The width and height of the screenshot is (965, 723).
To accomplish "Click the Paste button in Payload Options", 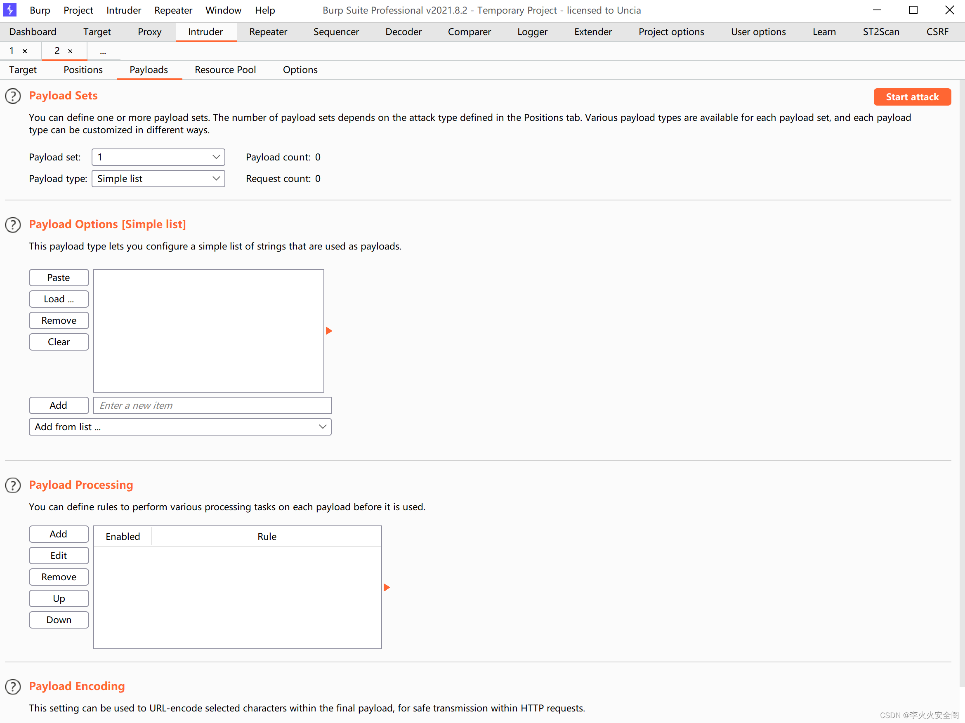I will [59, 277].
